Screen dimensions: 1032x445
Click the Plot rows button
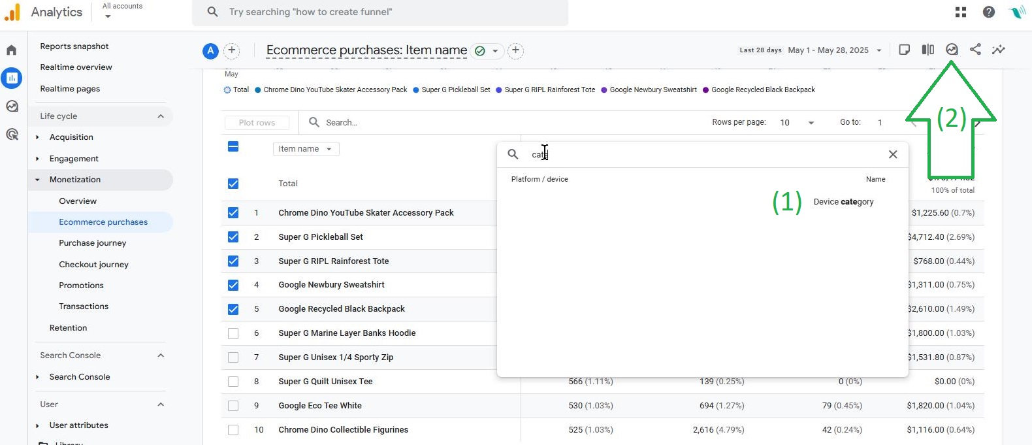click(257, 123)
